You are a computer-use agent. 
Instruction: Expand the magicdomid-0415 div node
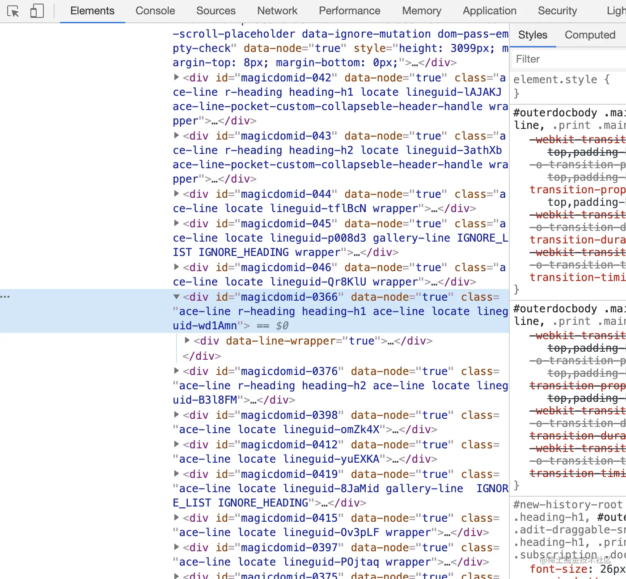177,518
